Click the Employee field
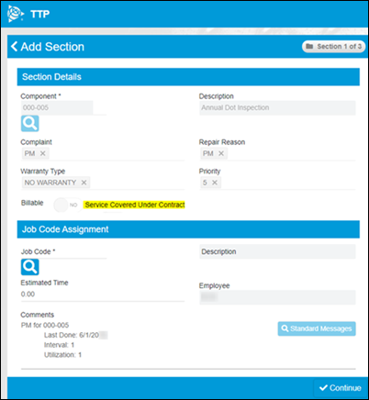This screenshot has width=369, height=400. tap(277, 297)
